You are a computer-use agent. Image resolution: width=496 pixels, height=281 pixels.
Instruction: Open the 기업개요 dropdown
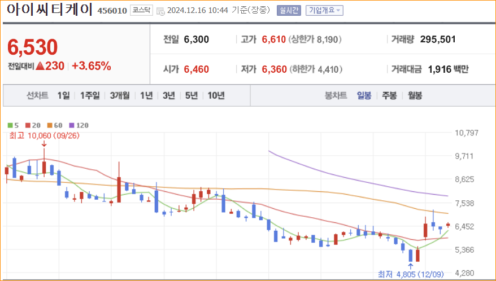(x=324, y=10)
